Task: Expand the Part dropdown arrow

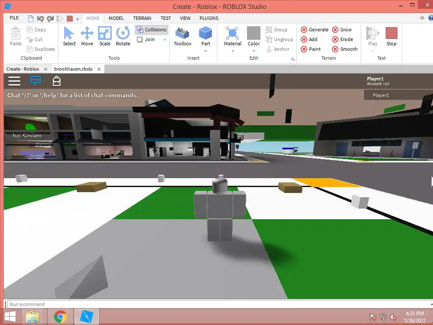Action: coord(206,51)
